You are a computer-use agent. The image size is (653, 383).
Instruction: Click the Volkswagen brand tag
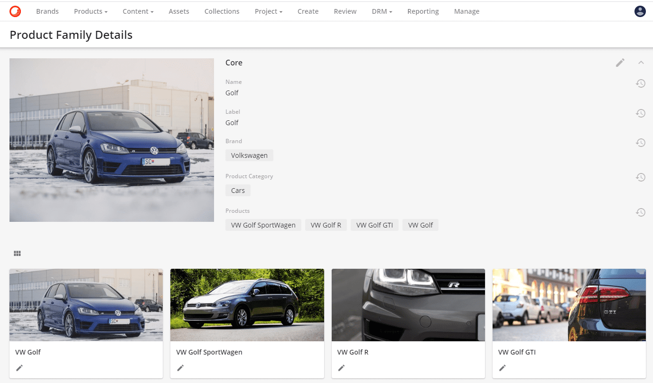pos(249,155)
